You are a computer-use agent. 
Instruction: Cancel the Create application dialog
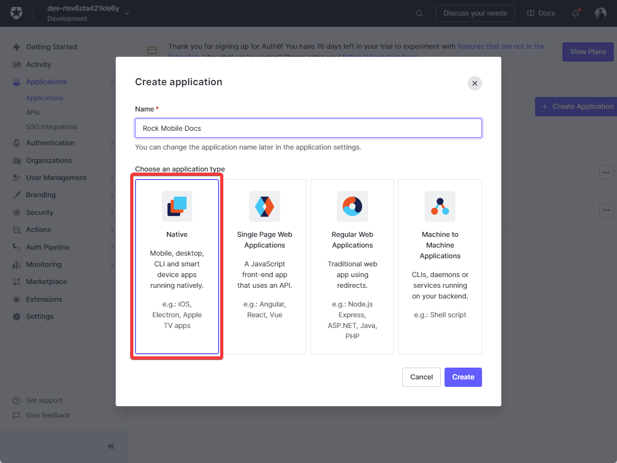point(422,377)
